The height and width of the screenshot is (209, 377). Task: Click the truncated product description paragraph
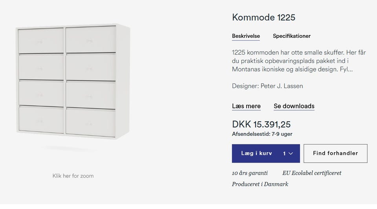299,61
